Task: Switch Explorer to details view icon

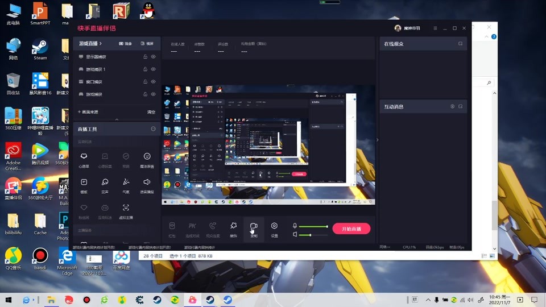Action: click(484, 256)
